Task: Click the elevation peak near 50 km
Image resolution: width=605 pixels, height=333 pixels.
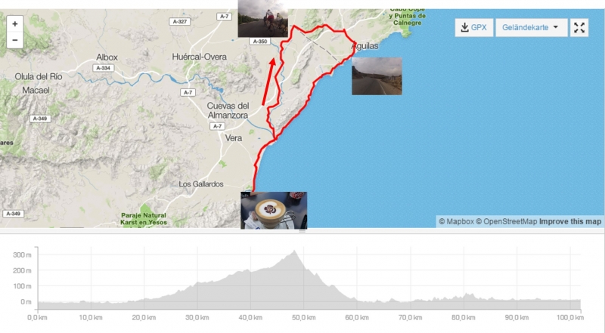Action: [x=294, y=252]
